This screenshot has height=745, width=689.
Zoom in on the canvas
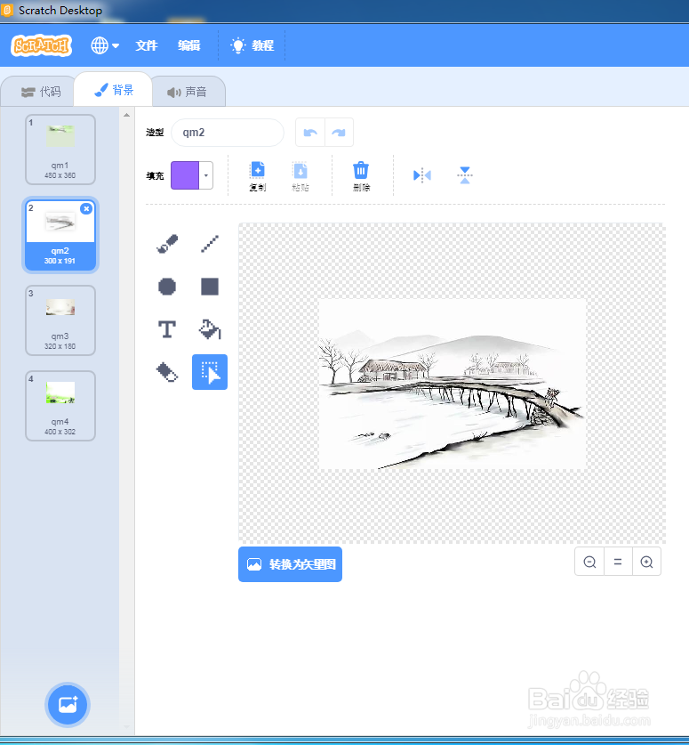(x=646, y=562)
